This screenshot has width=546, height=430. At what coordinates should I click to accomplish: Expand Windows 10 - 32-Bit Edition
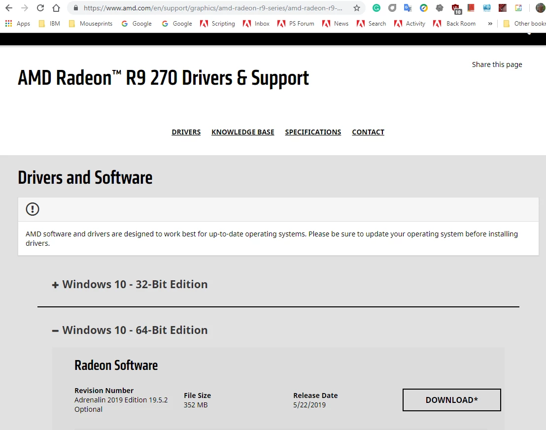(x=130, y=284)
